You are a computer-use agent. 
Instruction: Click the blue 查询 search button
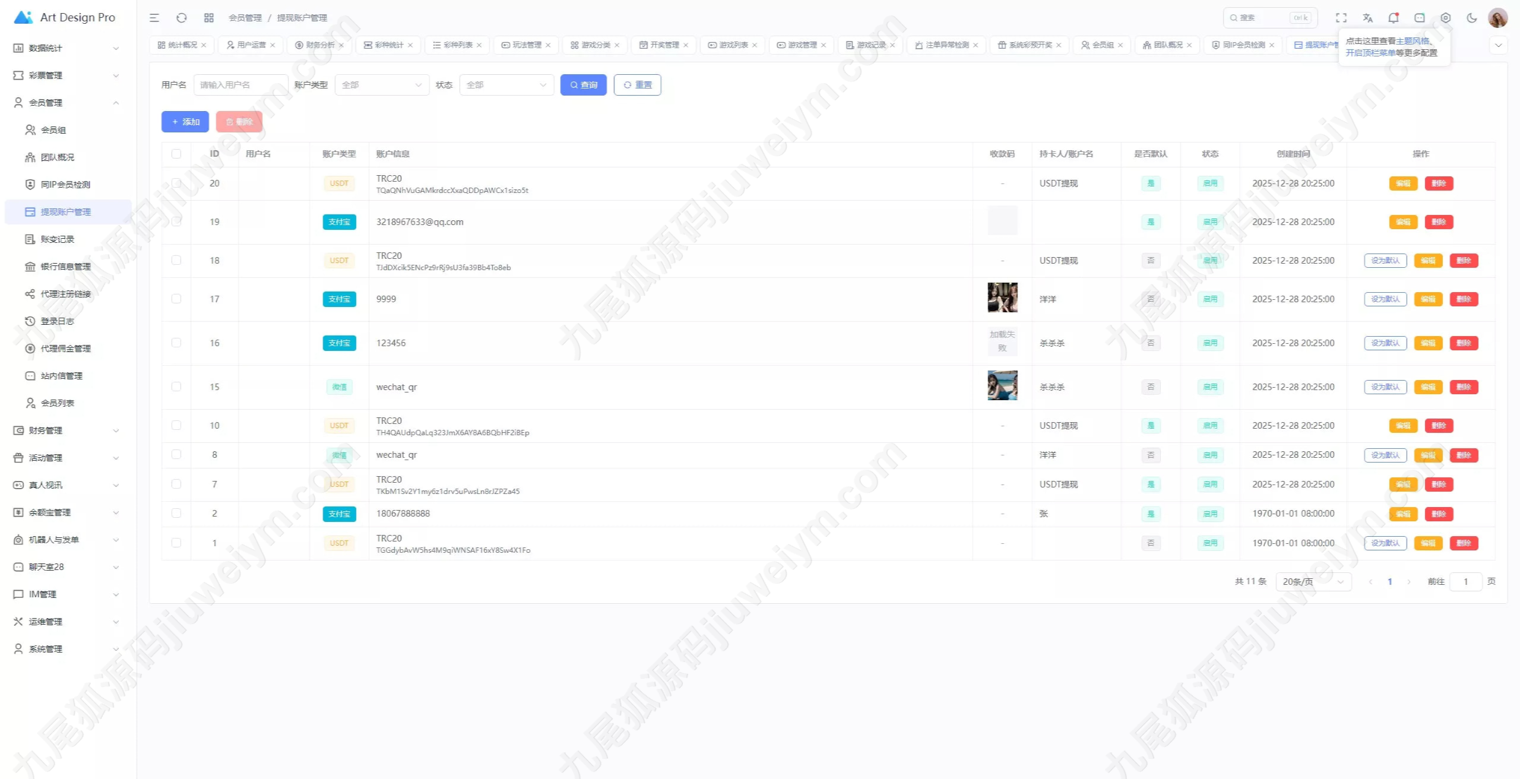583,85
